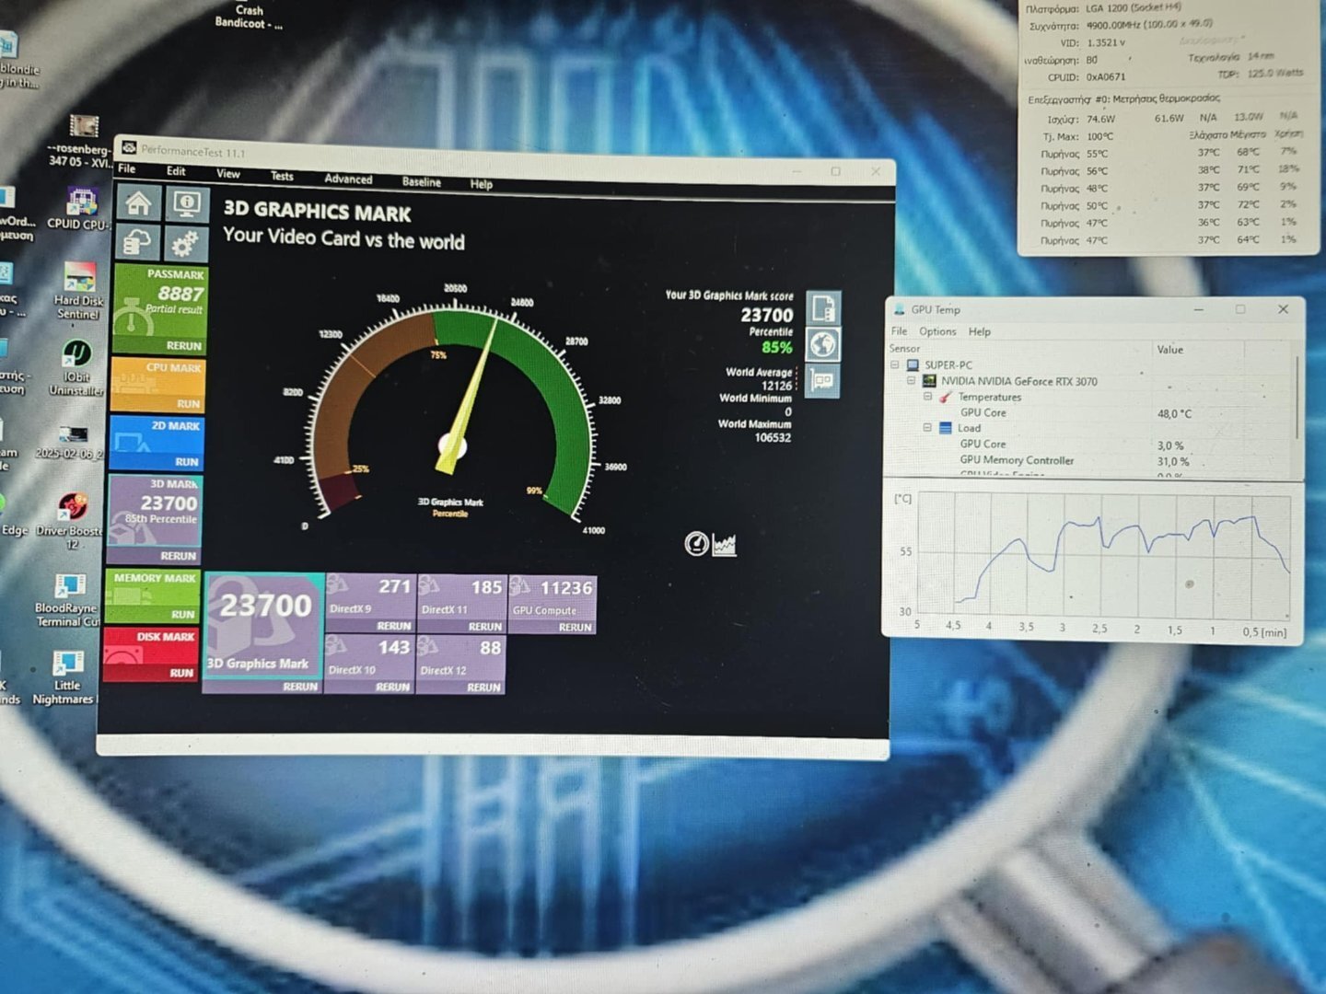Run the Memory Mark test
Screen dimensions: 1326x994
(x=183, y=614)
